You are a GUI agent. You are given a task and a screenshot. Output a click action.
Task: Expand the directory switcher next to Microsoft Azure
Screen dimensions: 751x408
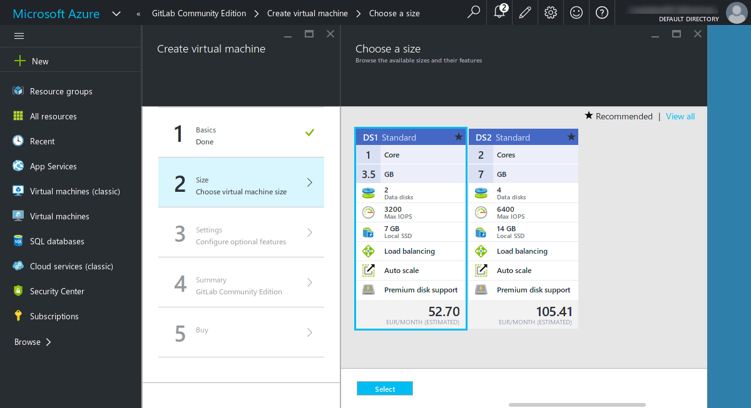click(116, 12)
